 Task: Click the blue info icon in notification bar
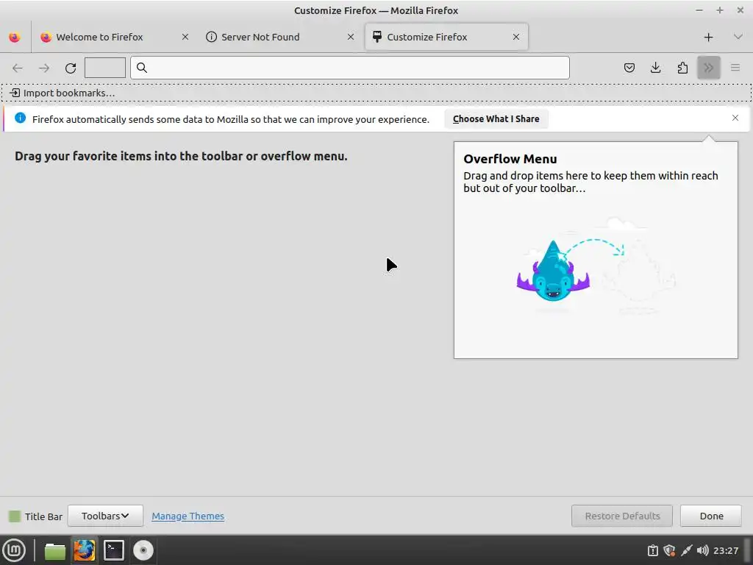pyautogui.click(x=20, y=118)
